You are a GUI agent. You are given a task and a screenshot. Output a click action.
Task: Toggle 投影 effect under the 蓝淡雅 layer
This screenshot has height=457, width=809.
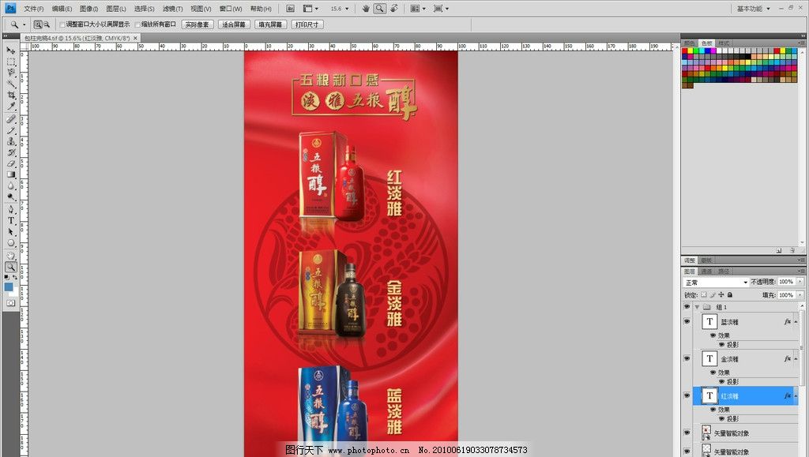722,345
